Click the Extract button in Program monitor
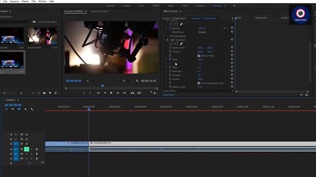The height and width of the screenshot is (177, 316). [x=139, y=93]
